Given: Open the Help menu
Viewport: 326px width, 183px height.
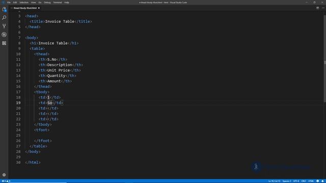Looking at the screenshot, I should pyautogui.click(x=67, y=3).
